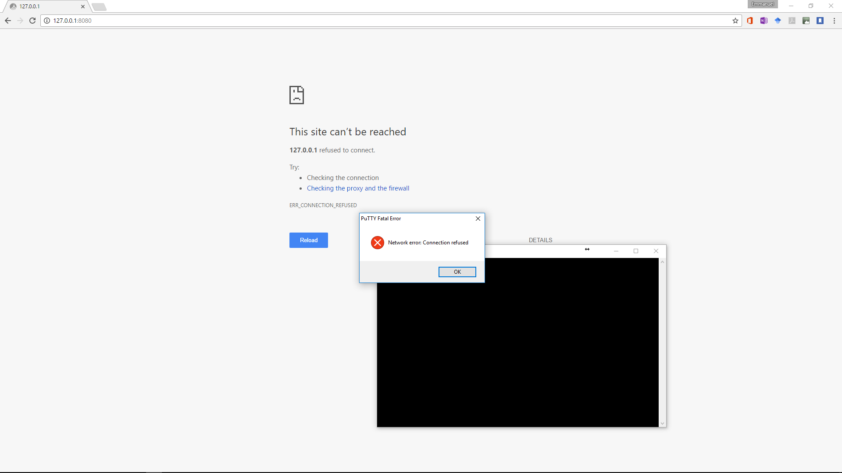Open Chrome three-dot menu

pyautogui.click(x=834, y=21)
